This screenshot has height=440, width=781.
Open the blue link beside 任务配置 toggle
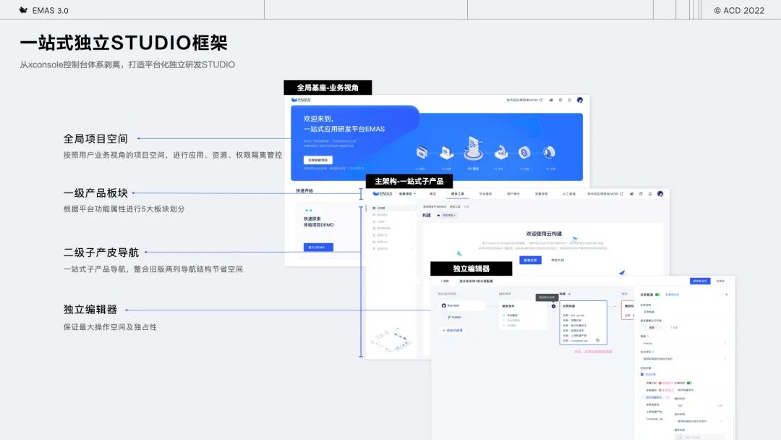click(x=672, y=295)
